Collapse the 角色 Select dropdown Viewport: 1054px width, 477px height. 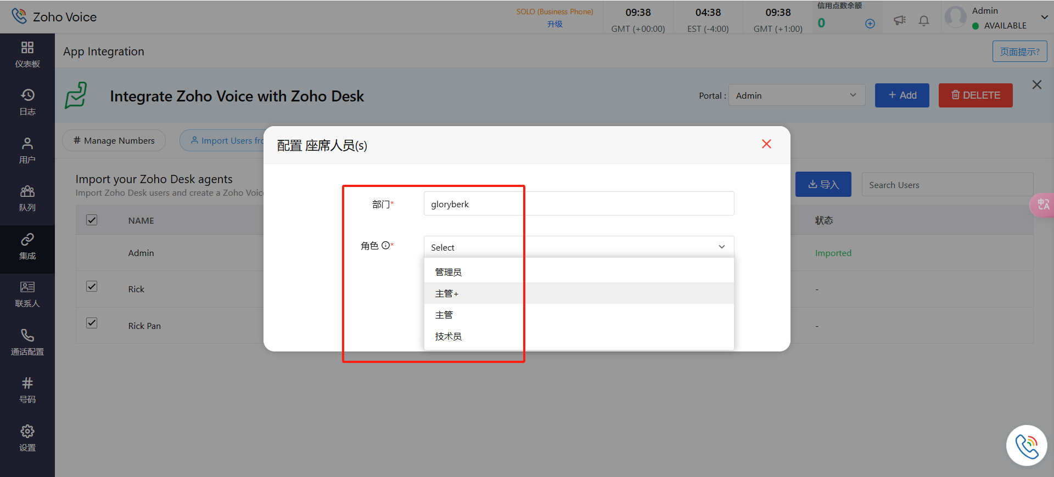point(579,247)
